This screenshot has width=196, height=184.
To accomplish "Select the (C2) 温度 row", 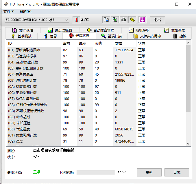I will pos(81,141).
